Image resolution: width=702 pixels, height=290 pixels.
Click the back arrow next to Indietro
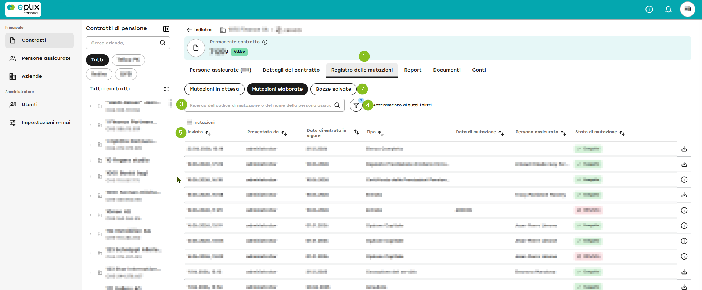point(189,30)
